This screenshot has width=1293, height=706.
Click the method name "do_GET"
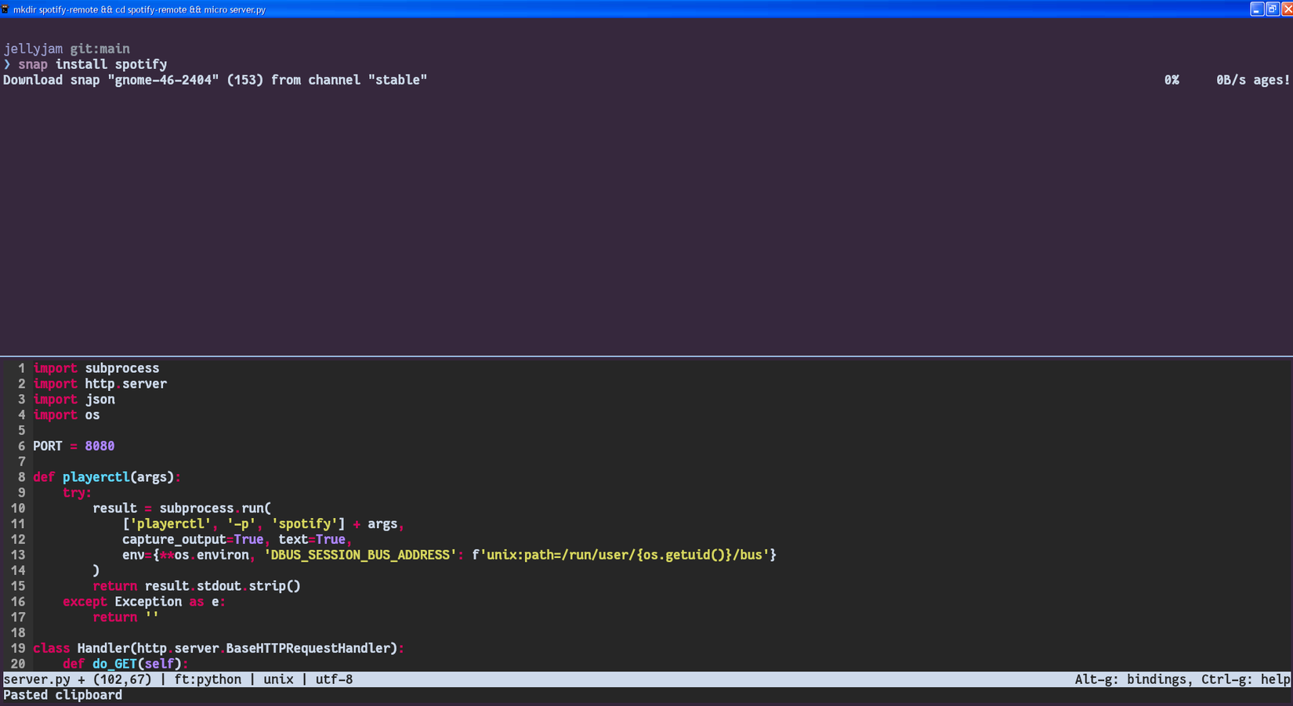click(x=114, y=664)
